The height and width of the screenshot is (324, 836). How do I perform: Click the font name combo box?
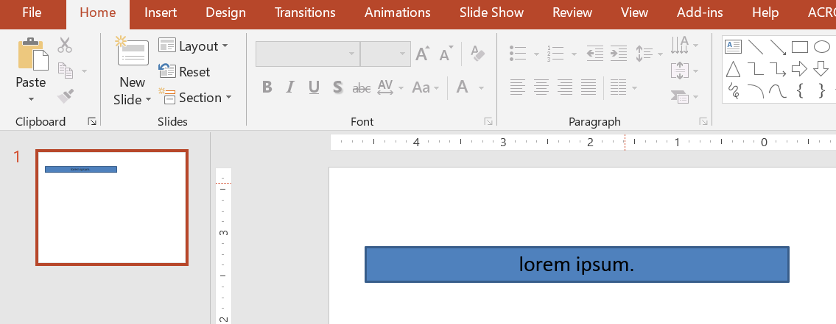pyautogui.click(x=308, y=54)
